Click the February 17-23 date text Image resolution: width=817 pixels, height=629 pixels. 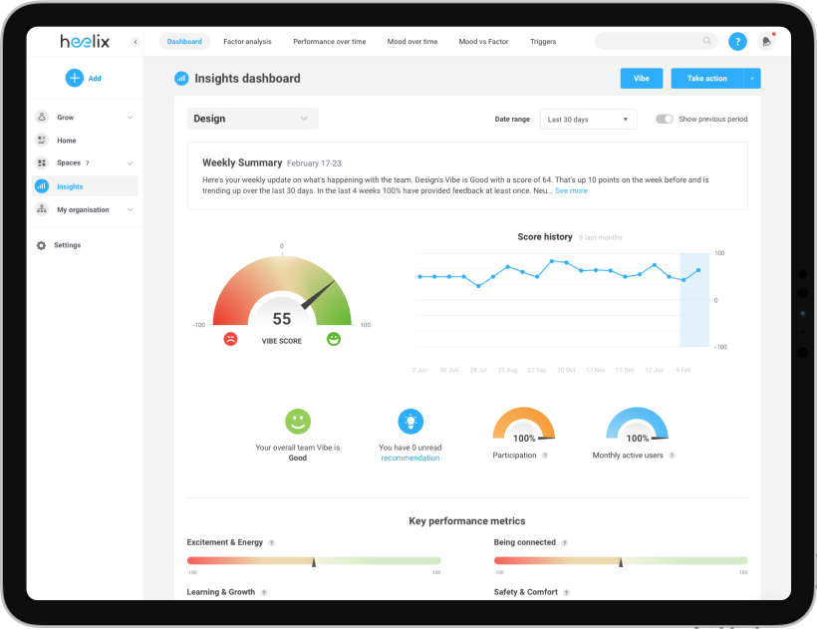(314, 163)
